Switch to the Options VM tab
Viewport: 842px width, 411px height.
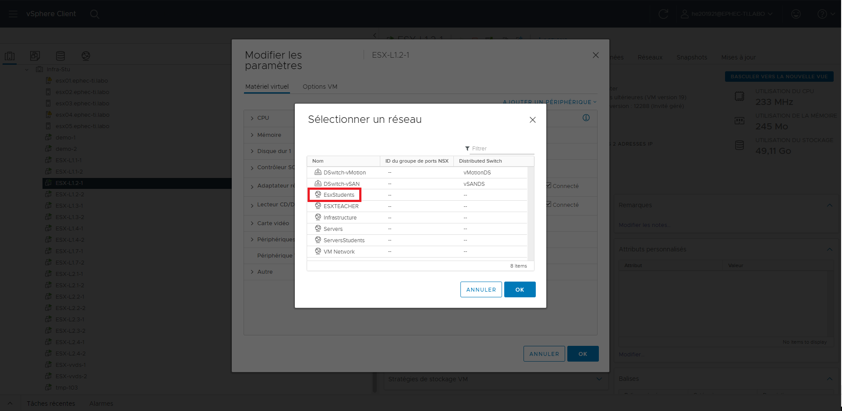pos(320,87)
